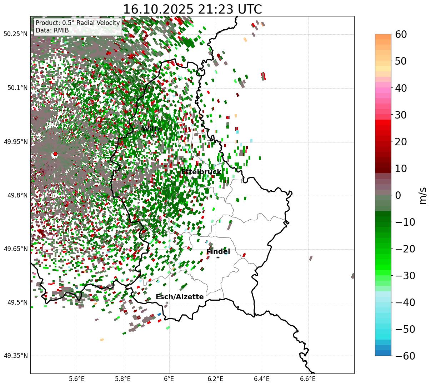The height and width of the screenshot is (386, 431).
Task: Click the Wiltz city label
Action: (x=151, y=129)
